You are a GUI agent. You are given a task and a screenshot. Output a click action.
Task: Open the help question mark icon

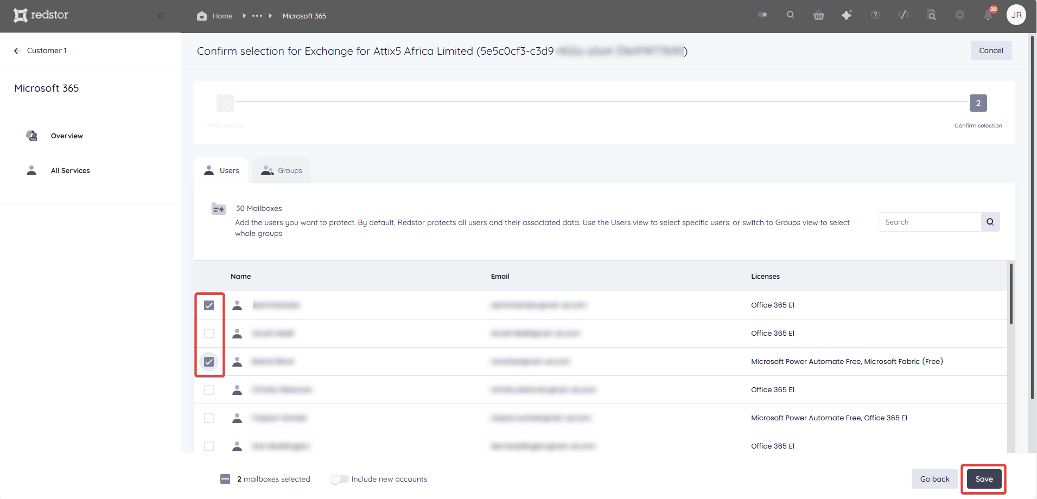[x=875, y=15]
